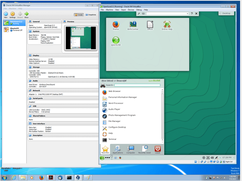Image resolution: width=242 pixels, height=181 pixels.
Task: Switch to Applications tab in KDE menu
Action: click(118, 150)
